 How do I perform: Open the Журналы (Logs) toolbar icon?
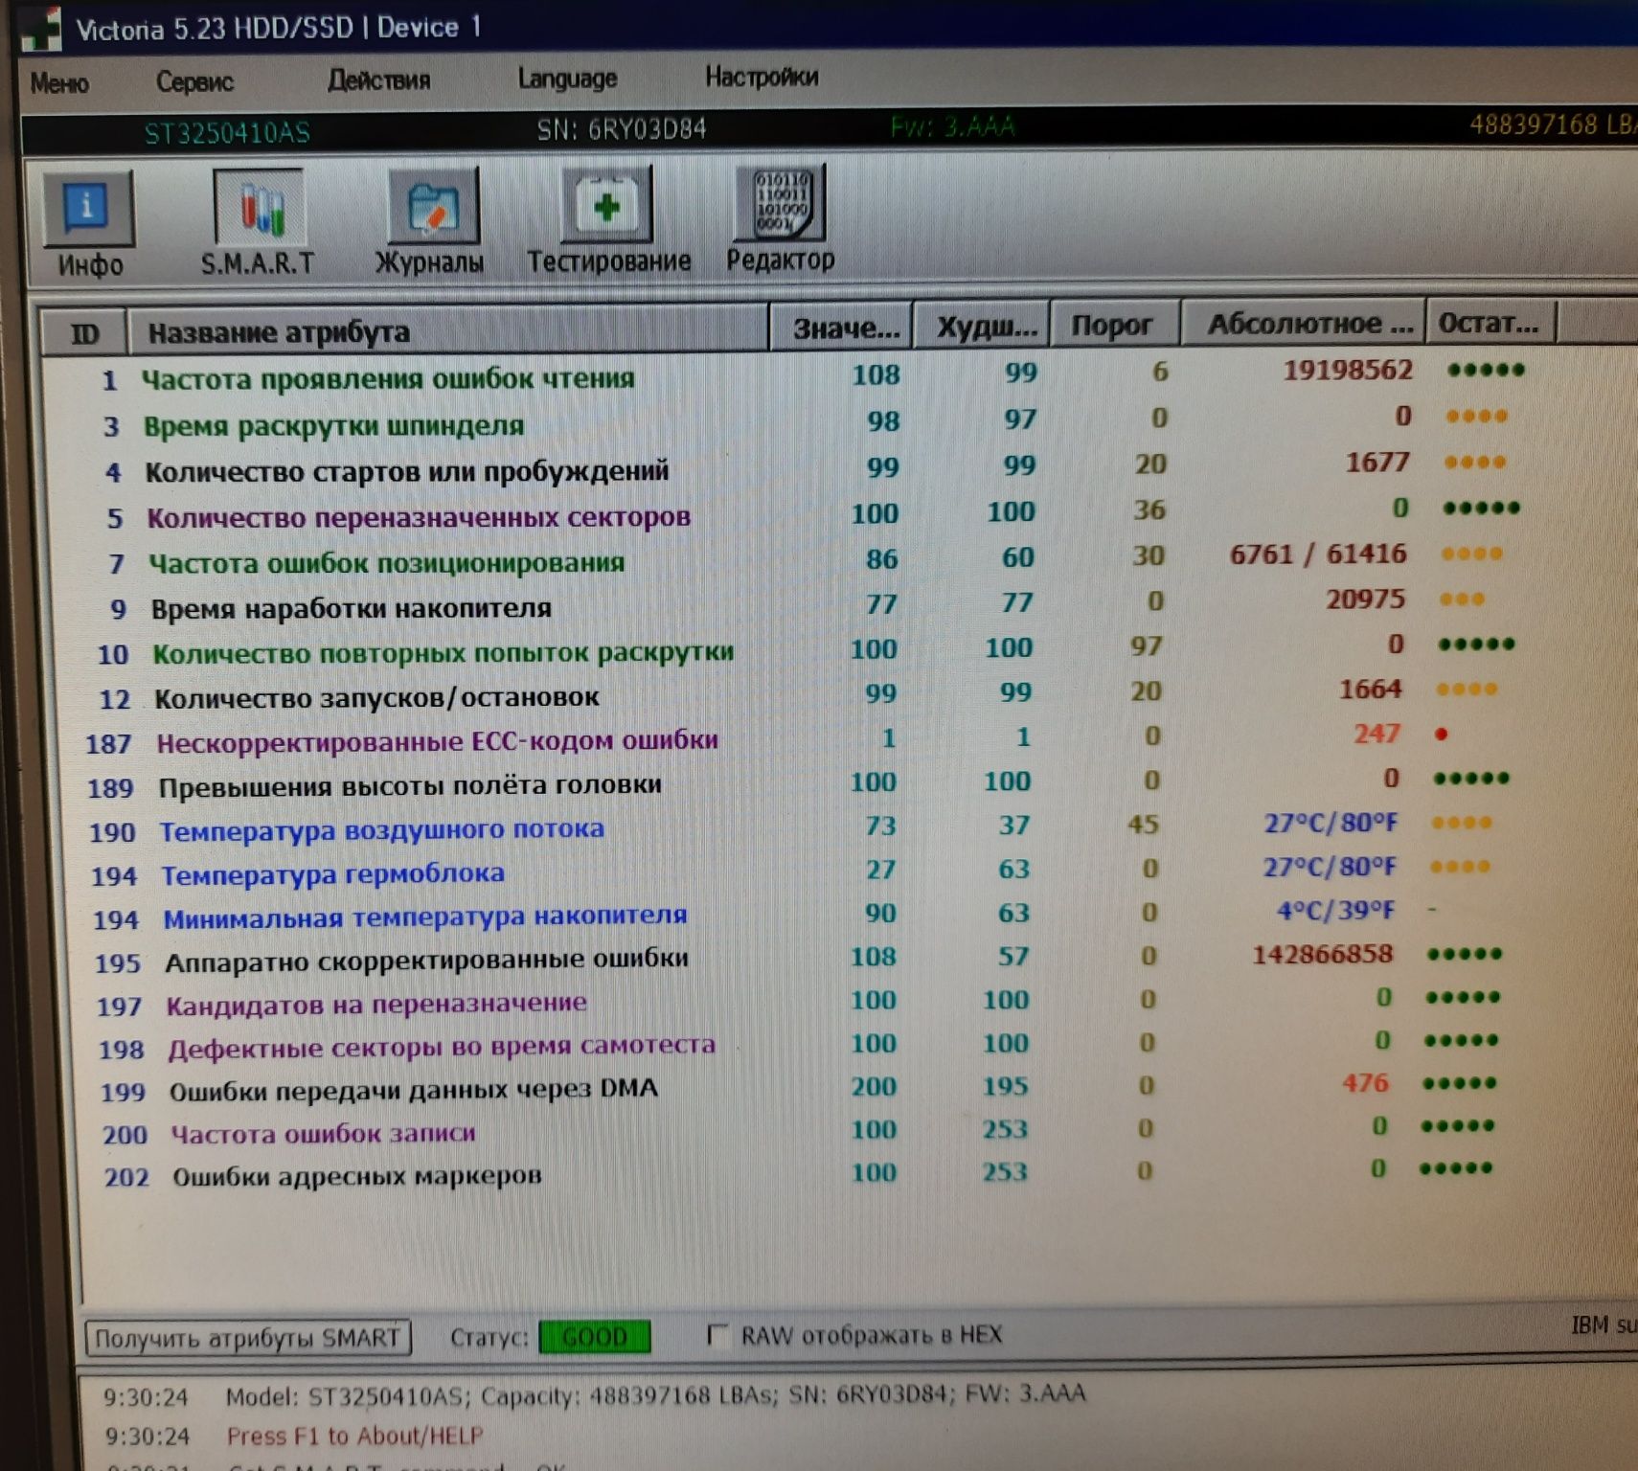(x=432, y=206)
